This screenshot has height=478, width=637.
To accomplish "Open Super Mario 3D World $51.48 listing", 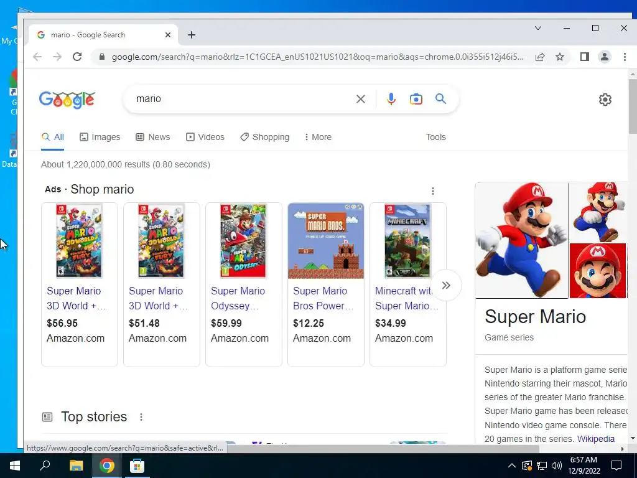I will click(x=158, y=298).
